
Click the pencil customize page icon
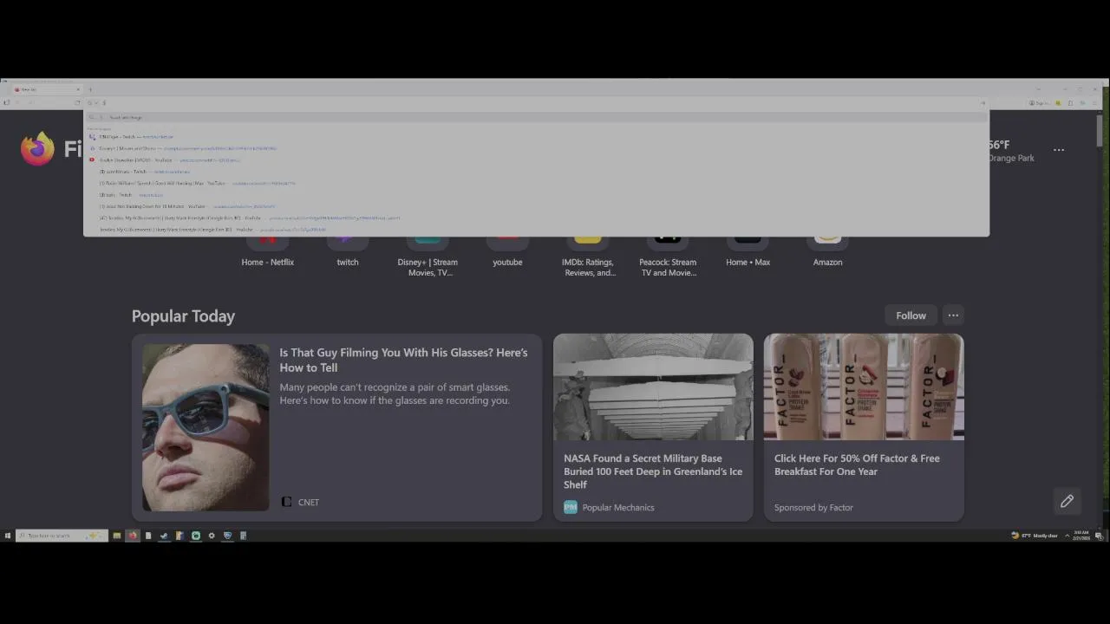tap(1067, 501)
